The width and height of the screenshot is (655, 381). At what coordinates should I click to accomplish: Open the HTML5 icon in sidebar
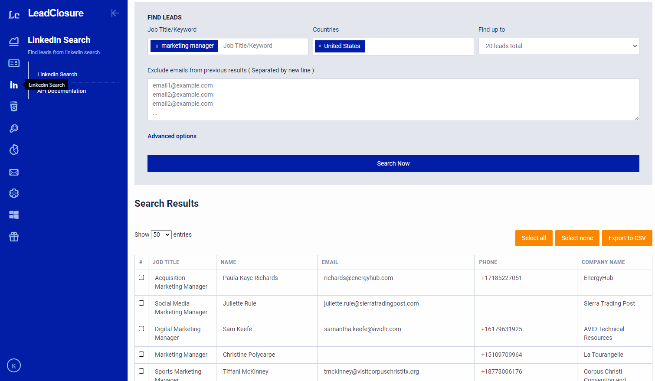click(x=14, y=106)
